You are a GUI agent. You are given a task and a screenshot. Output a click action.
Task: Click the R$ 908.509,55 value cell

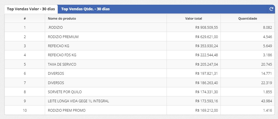[194, 28]
